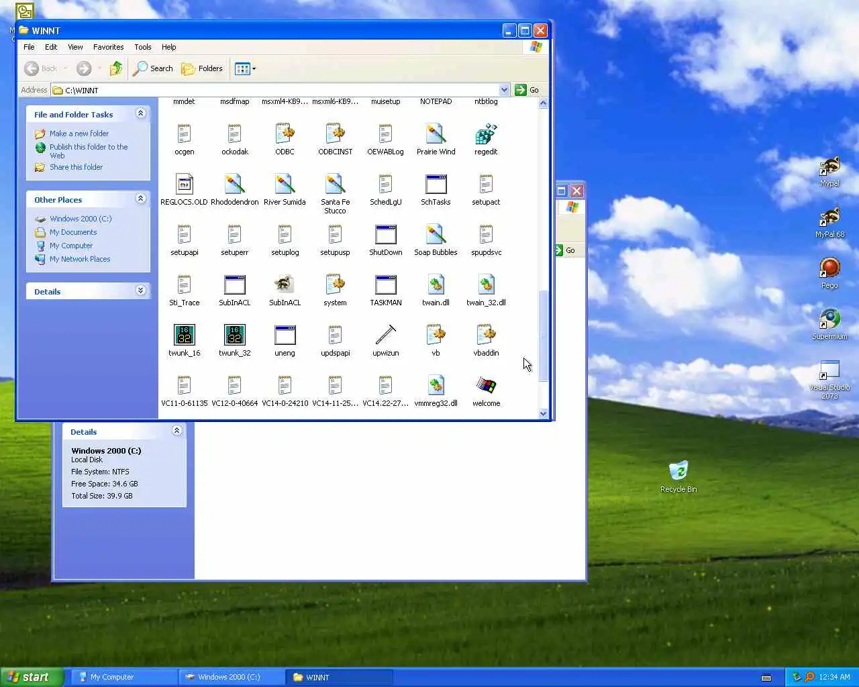Click the Go button beside WINNT address bar
Image resolution: width=859 pixels, height=687 pixels.
(527, 90)
